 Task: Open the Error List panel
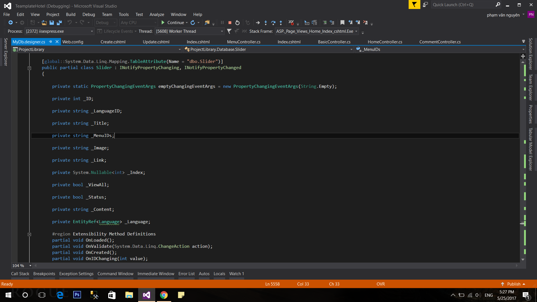coord(186,274)
